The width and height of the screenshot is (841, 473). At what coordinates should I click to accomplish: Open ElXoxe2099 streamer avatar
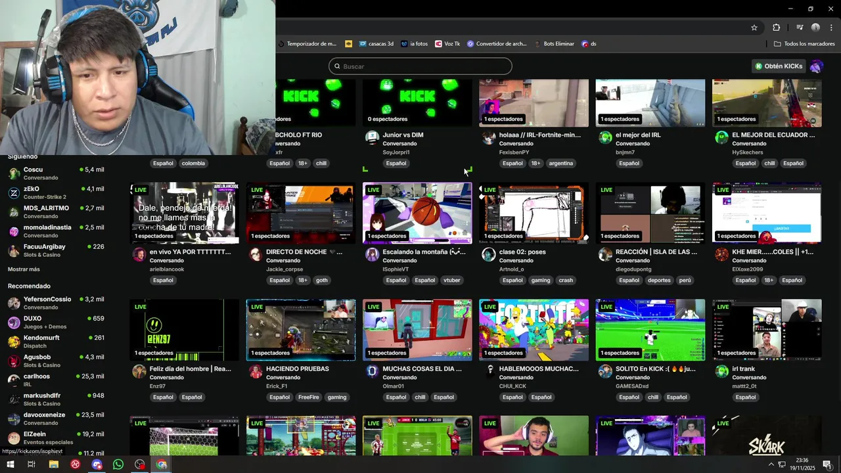pyautogui.click(x=721, y=255)
